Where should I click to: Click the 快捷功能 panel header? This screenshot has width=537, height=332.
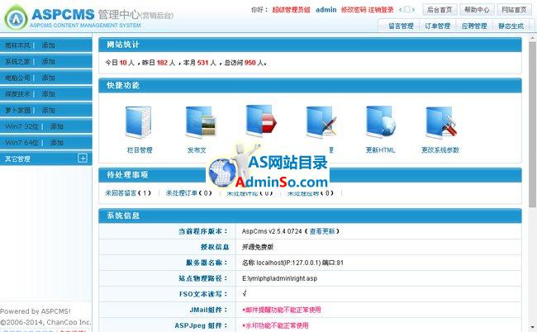tap(310, 85)
